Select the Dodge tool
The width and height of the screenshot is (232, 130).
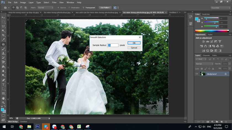(x=3, y=75)
